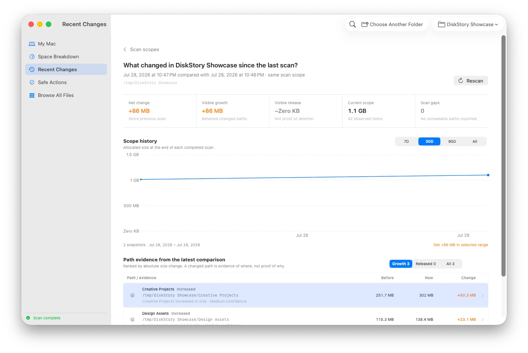Click the Before column header
The height and width of the screenshot is (353, 528).
(x=387, y=278)
